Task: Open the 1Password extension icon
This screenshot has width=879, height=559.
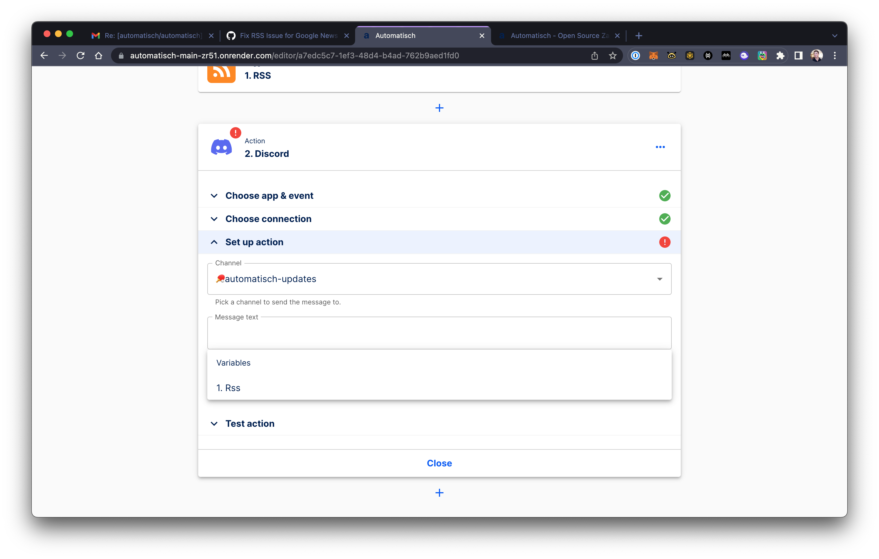Action: 635,56
